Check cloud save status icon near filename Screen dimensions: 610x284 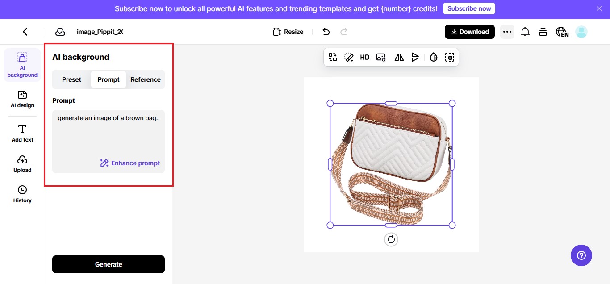coord(60,31)
